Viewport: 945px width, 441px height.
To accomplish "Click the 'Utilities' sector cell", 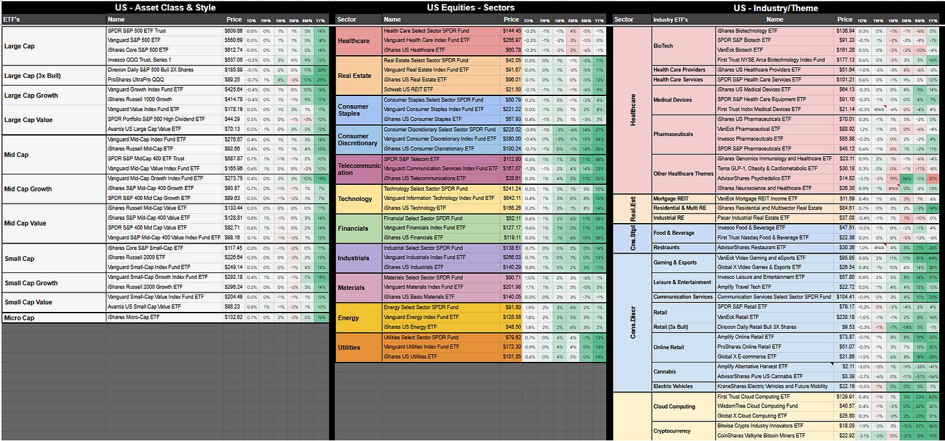I will pyautogui.click(x=359, y=347).
